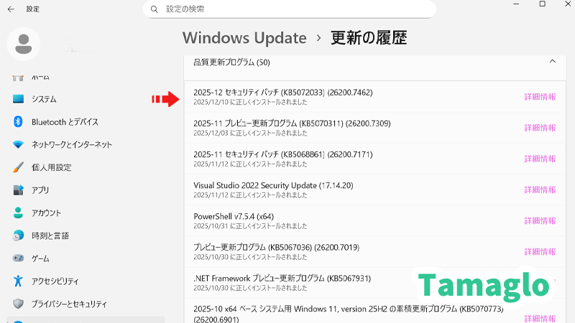Open Privacy and security shield icon
Screen dimensions: 575x323
[19, 304]
